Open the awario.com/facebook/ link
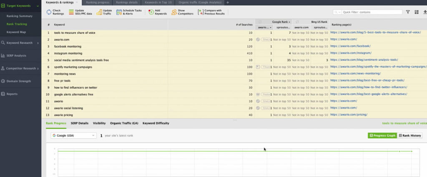427x177 pixels. click(x=350, y=46)
